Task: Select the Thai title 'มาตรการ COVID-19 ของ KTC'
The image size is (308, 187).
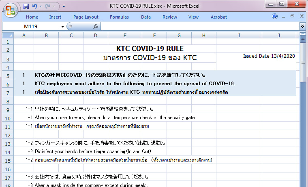Action: click(x=150, y=58)
